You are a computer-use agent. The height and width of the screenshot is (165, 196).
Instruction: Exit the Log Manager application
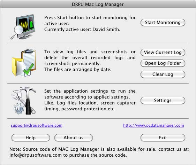coord(163,137)
